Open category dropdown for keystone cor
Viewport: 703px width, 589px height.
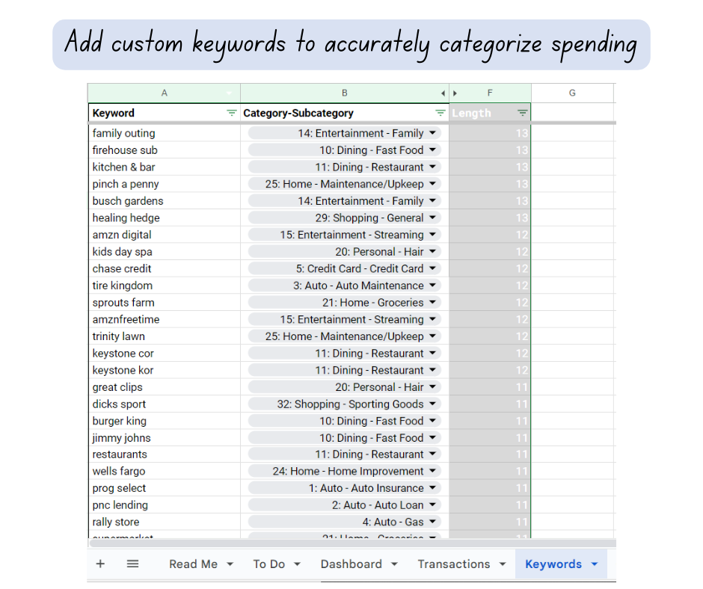[x=433, y=354]
